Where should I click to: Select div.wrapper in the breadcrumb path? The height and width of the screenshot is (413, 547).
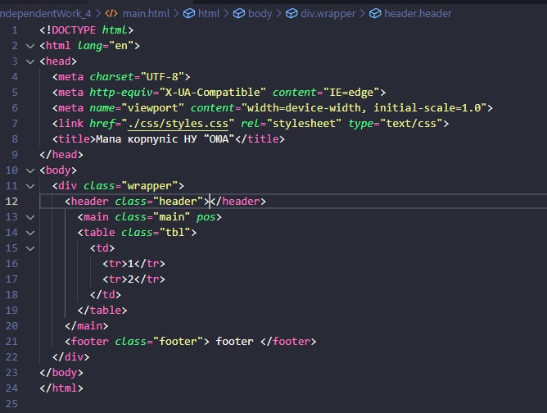click(328, 14)
